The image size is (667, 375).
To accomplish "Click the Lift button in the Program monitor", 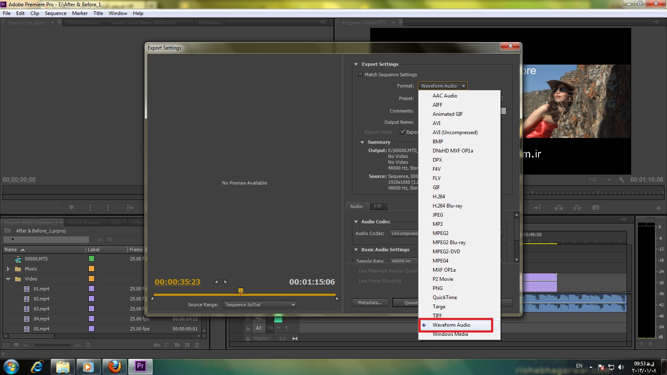I will [x=559, y=207].
